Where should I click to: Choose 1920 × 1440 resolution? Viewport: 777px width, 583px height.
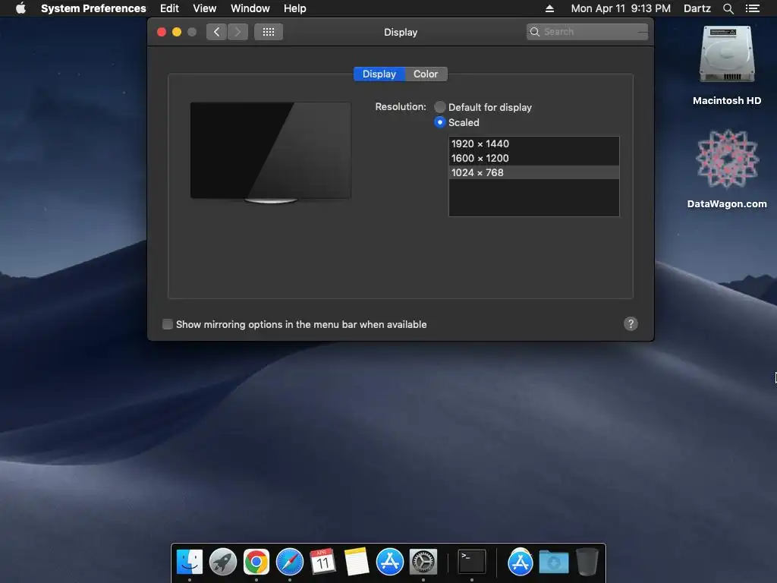pos(533,143)
